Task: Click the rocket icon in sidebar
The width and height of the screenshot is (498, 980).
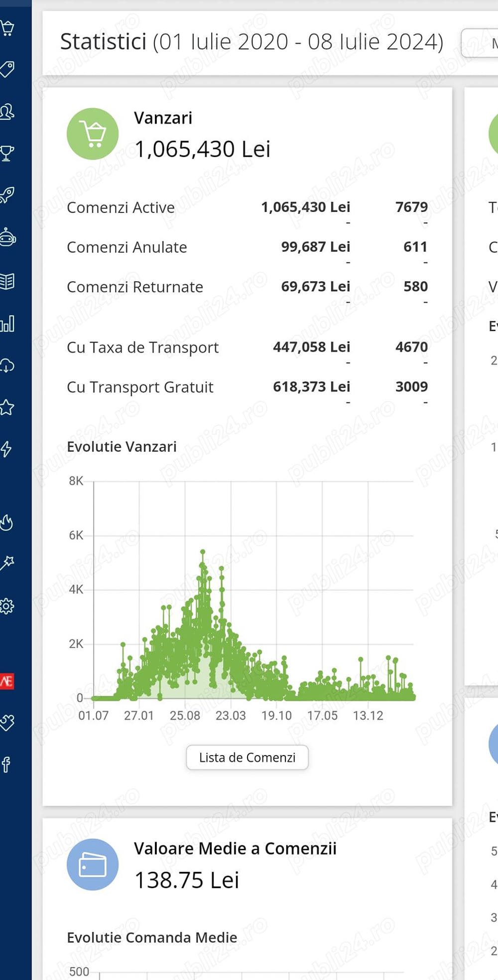Action: pos(7,195)
